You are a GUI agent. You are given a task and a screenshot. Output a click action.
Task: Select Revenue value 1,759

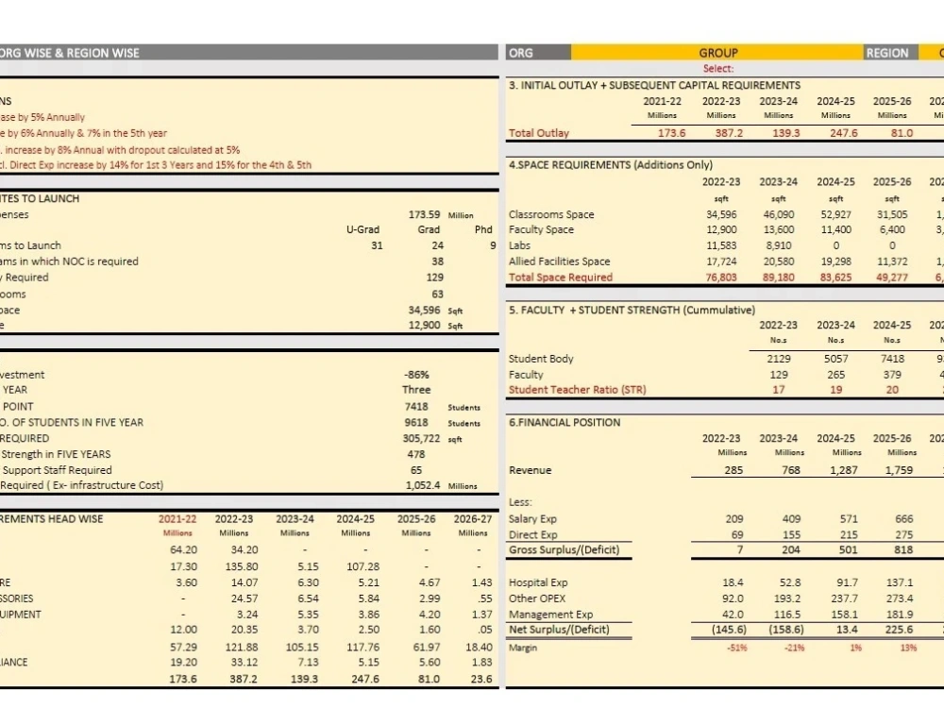pyautogui.click(x=899, y=469)
